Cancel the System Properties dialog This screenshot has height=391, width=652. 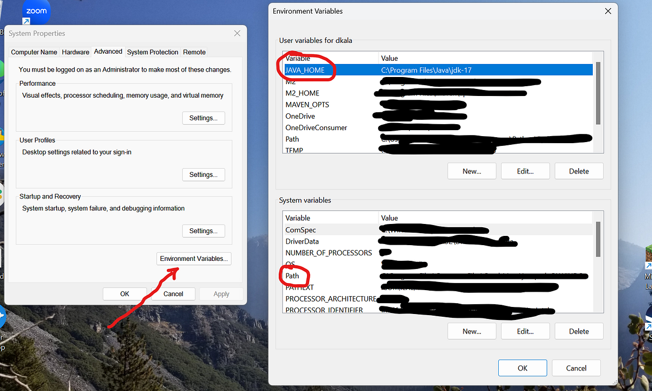173,293
